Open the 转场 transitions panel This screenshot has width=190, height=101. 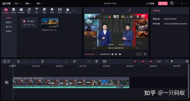tap(60, 11)
